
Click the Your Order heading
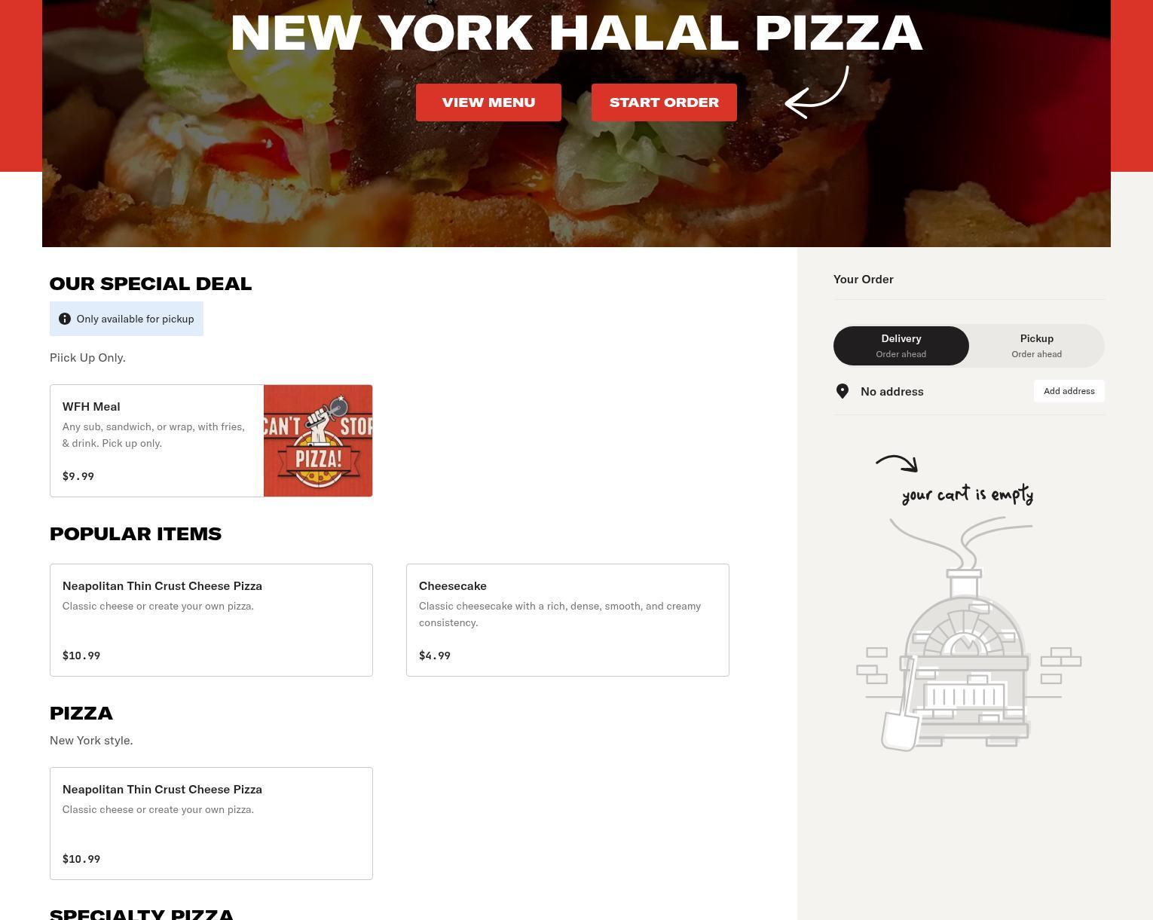pyautogui.click(x=864, y=279)
